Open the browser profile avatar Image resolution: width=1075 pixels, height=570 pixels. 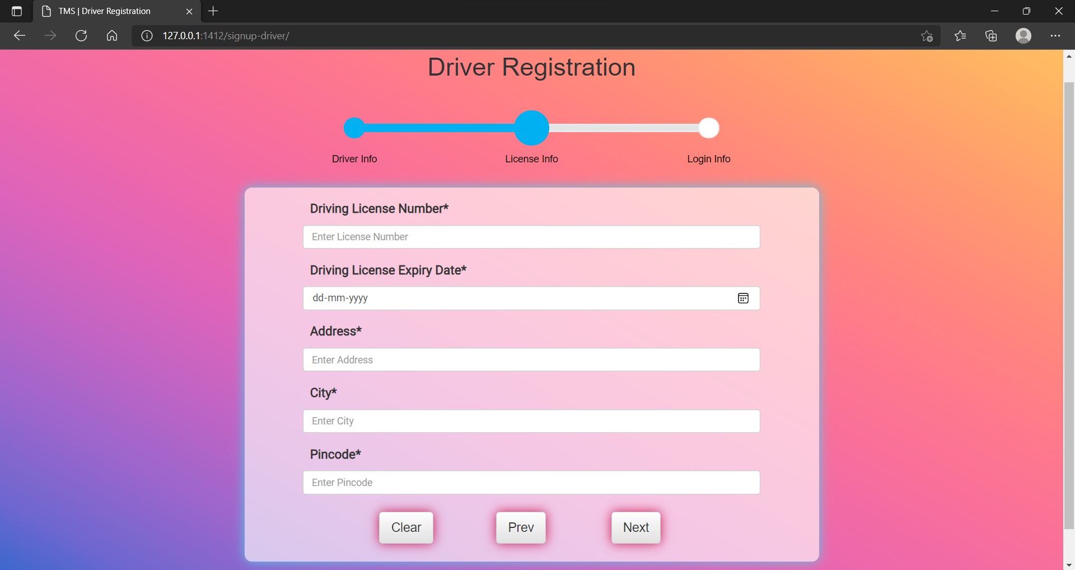pyautogui.click(x=1023, y=36)
